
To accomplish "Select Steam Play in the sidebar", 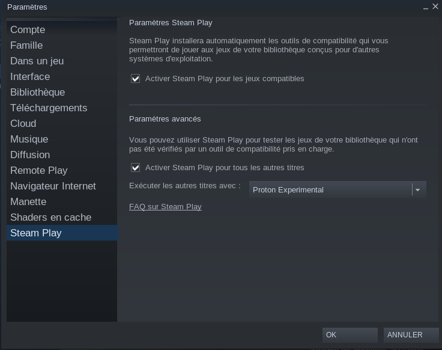I will 36,233.
